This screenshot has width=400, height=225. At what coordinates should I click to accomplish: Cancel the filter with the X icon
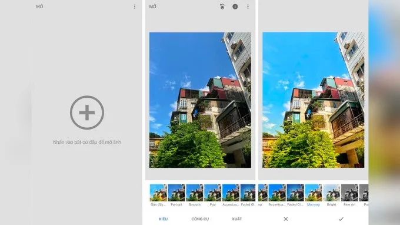coord(286,219)
